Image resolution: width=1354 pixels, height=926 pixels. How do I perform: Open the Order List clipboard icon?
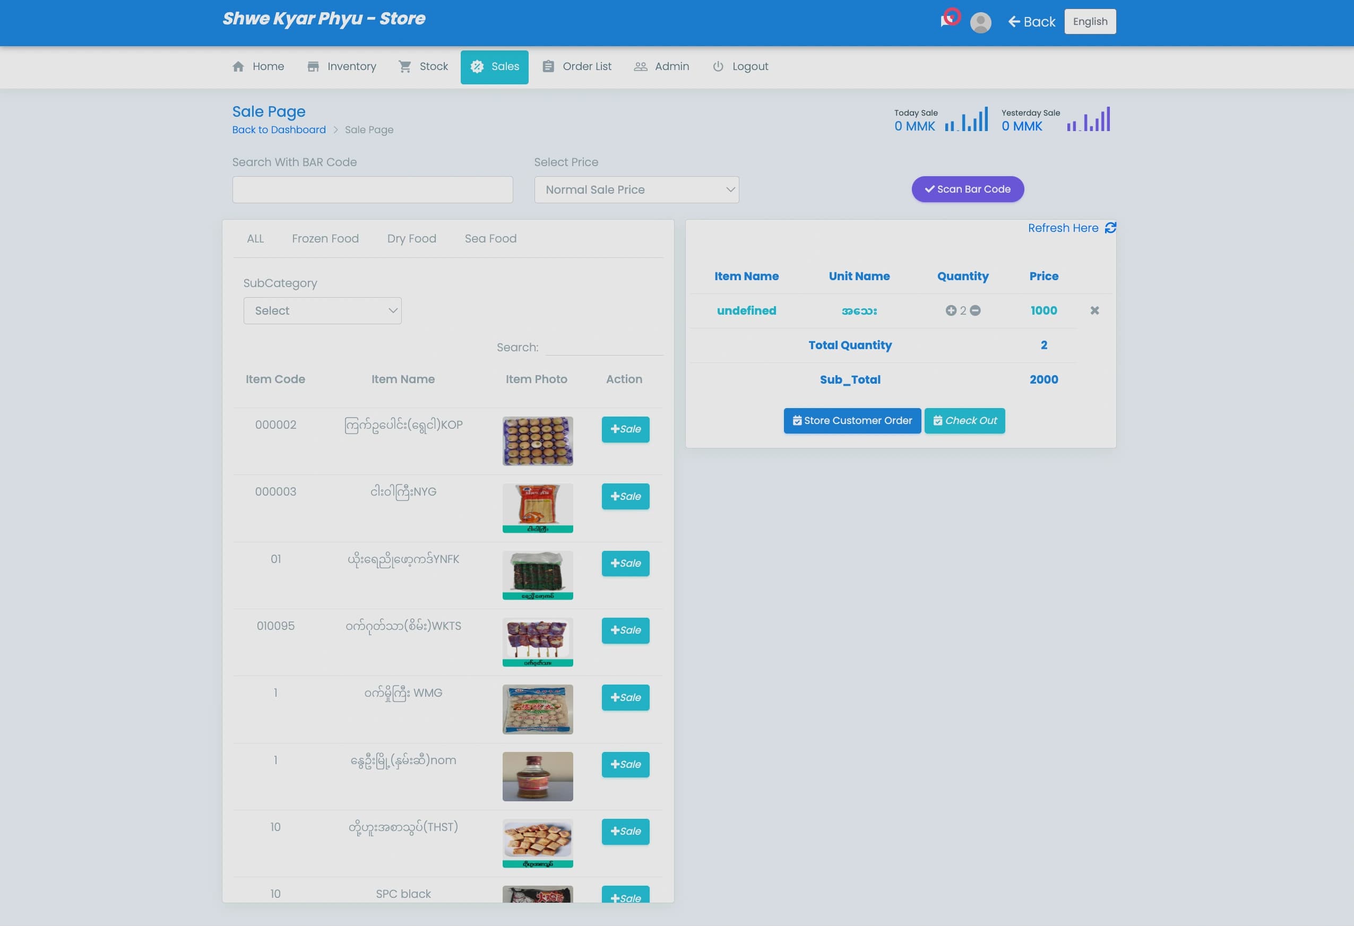[x=548, y=66]
